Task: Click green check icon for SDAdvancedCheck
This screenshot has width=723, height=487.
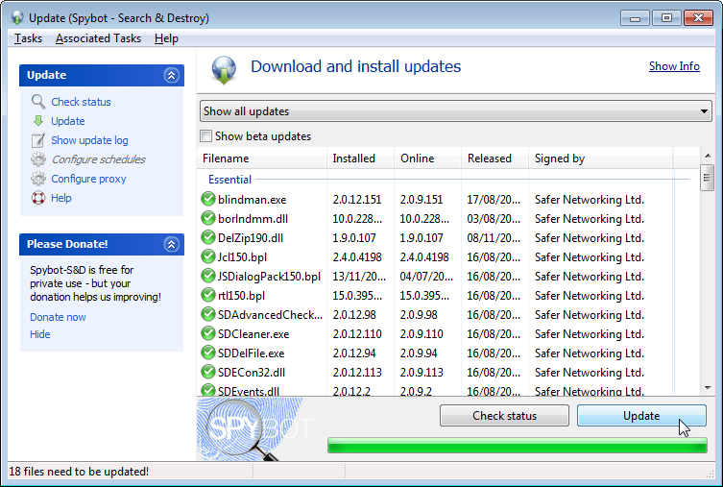Action: click(208, 314)
